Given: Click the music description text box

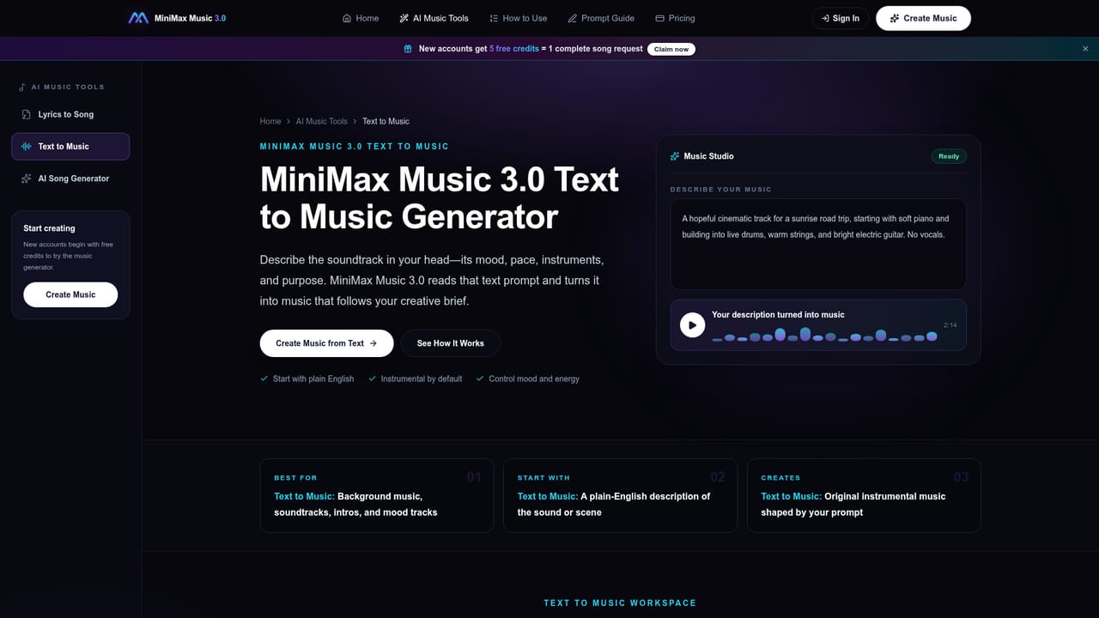Looking at the screenshot, I should [818, 245].
